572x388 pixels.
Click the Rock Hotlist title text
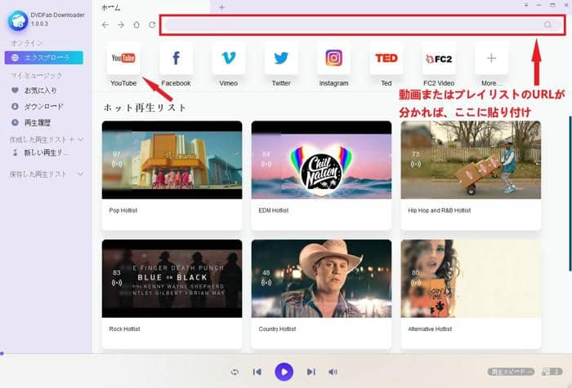124,329
